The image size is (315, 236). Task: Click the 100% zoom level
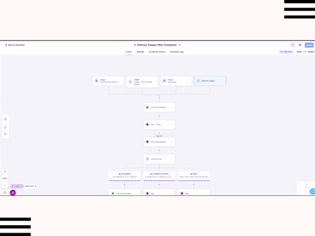5,178
